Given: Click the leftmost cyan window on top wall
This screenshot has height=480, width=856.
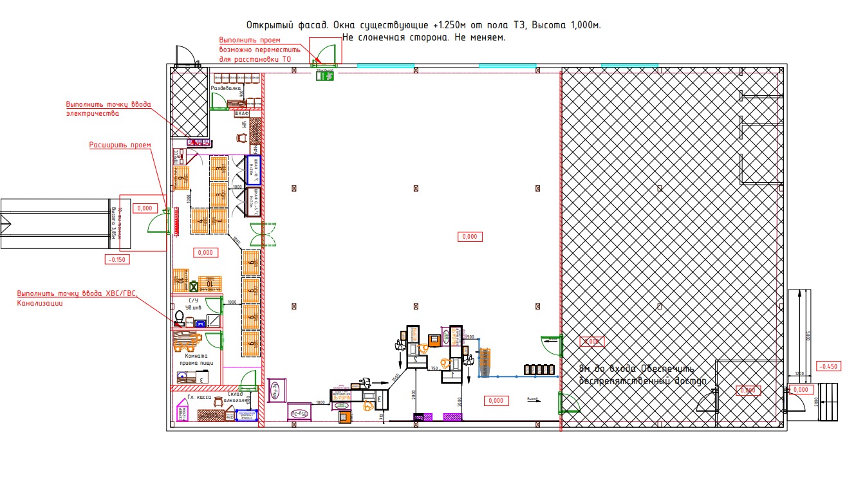Looking at the screenshot, I should coord(386,66).
